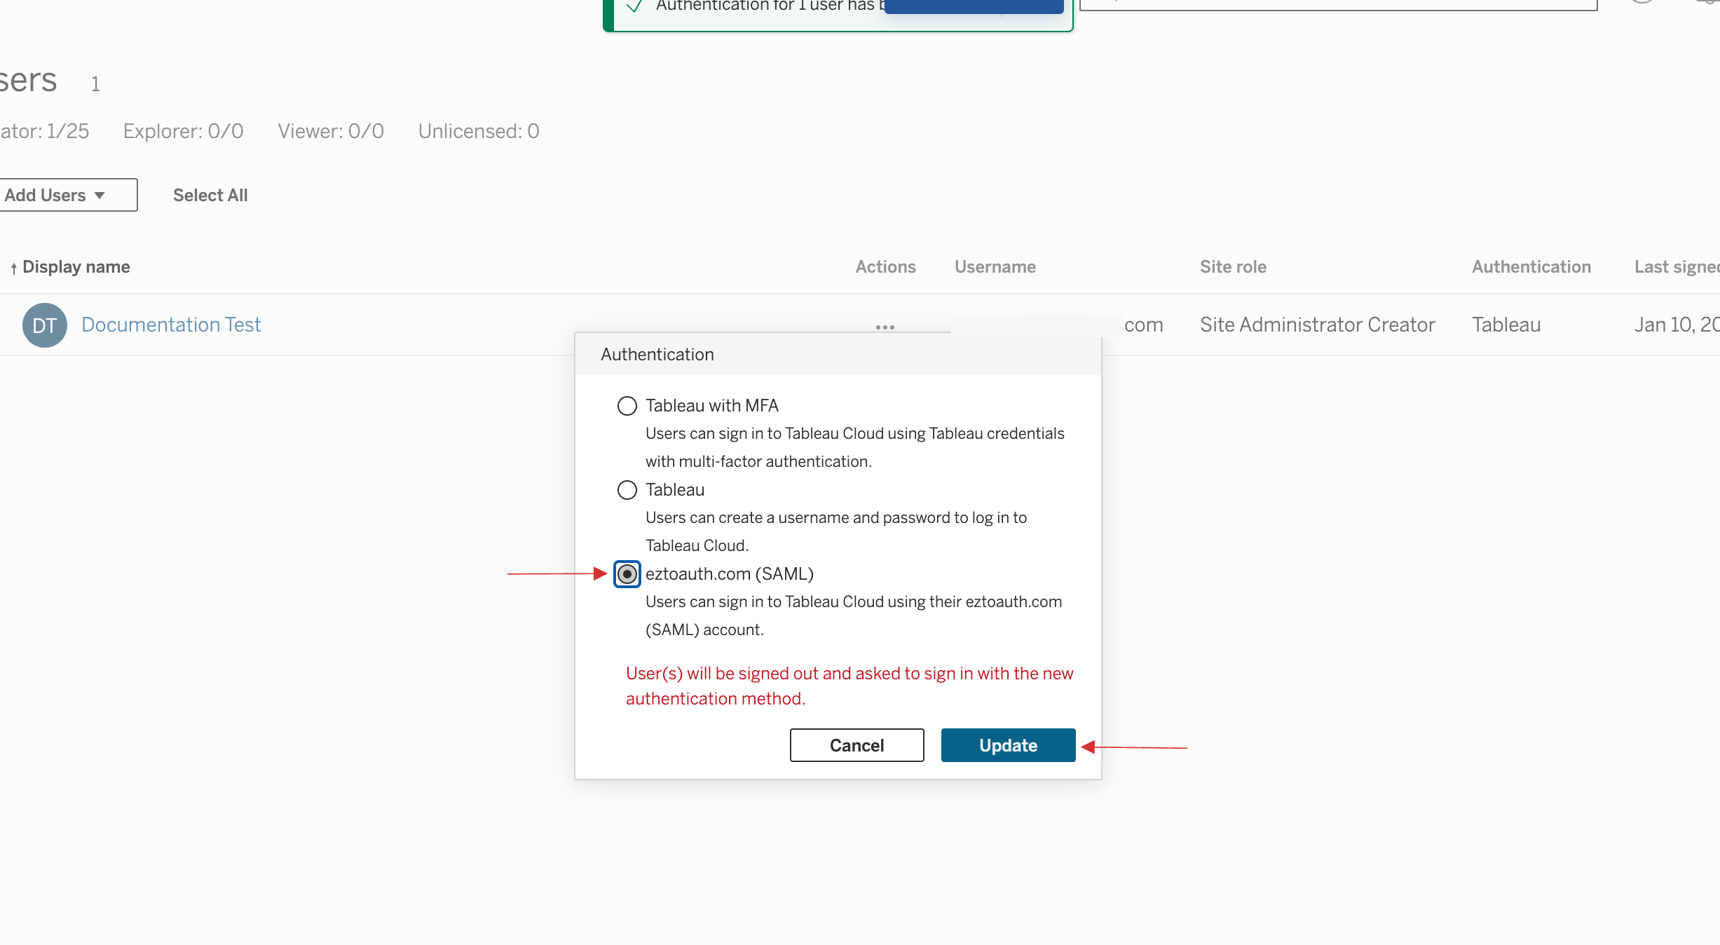
Task: Sort by the Username column header
Action: coord(995,267)
